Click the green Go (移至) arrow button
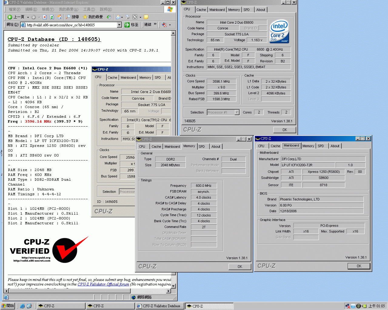Viewport: 388px width, 310px height. pyautogui.click(x=132, y=25)
